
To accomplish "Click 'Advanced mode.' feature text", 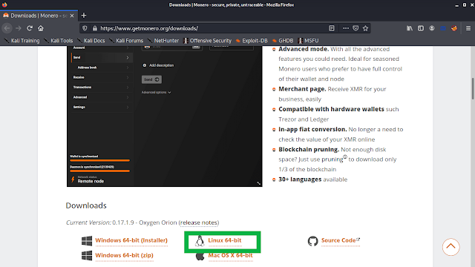I will coord(304,49).
